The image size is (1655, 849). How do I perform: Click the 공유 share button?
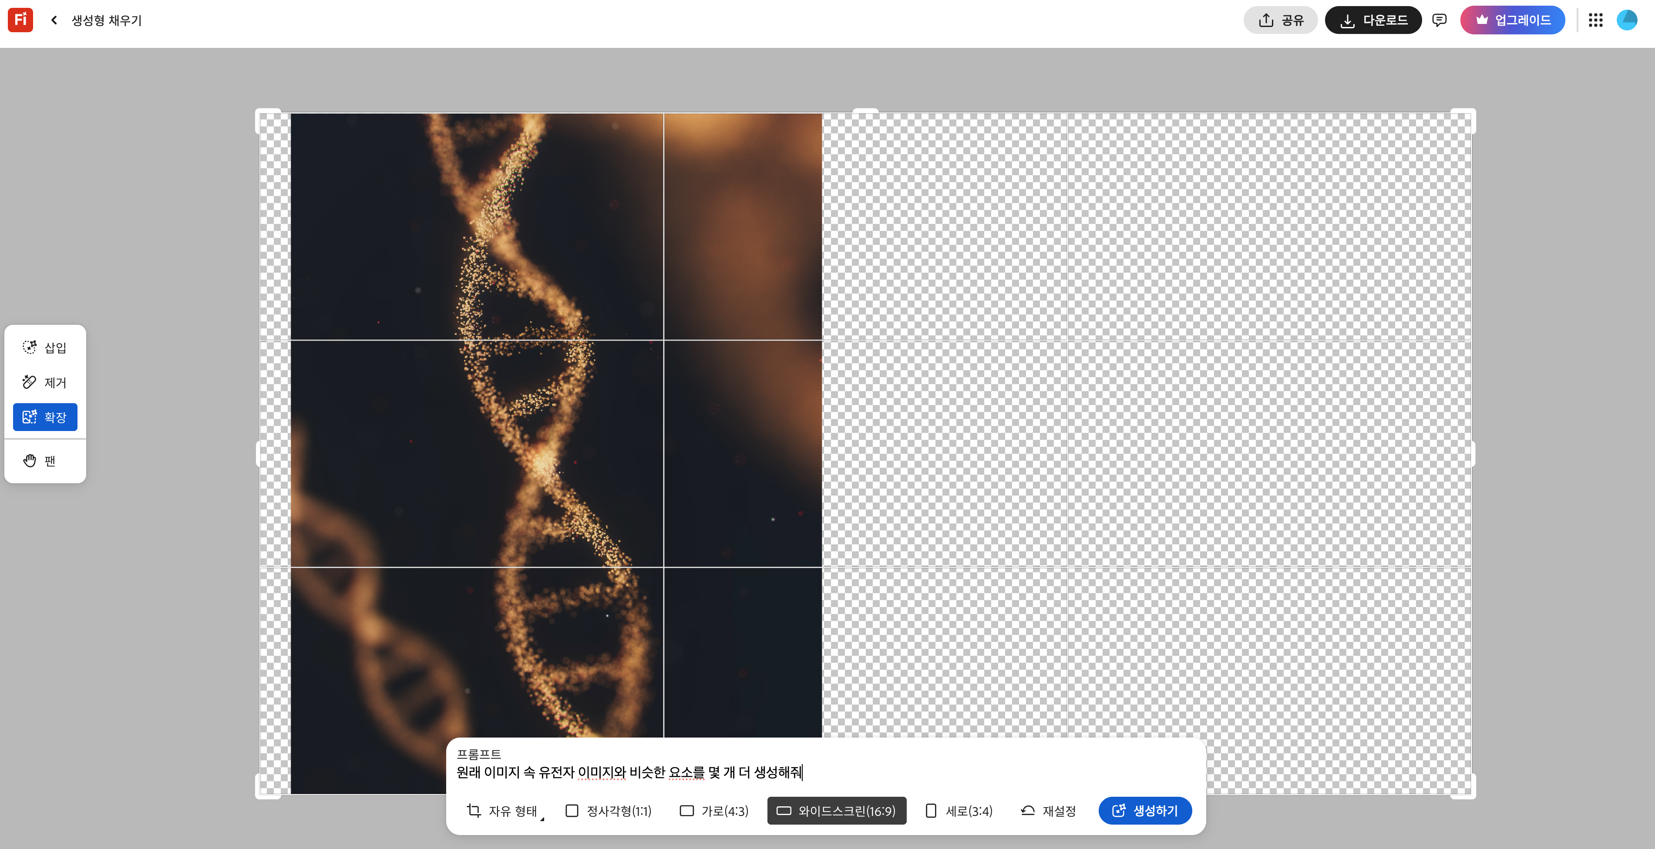tap(1281, 20)
